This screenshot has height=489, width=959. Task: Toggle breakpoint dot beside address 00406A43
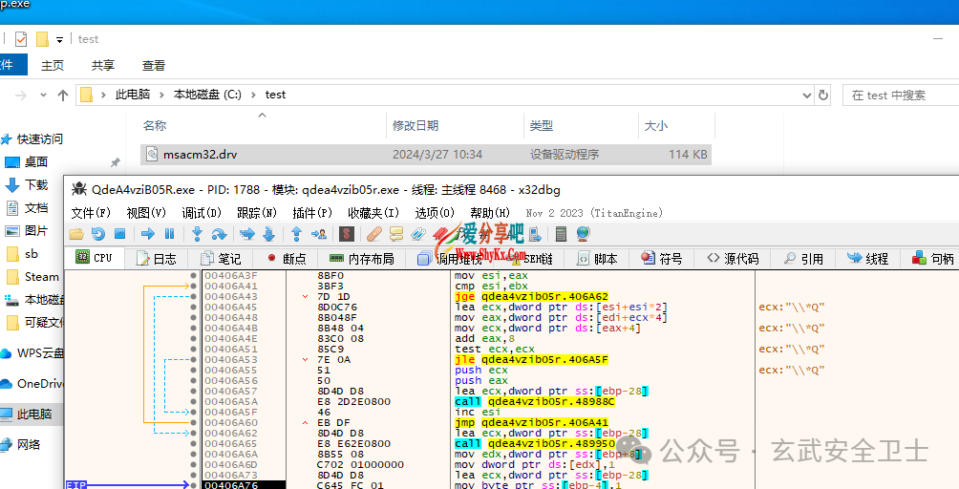pyautogui.click(x=194, y=297)
